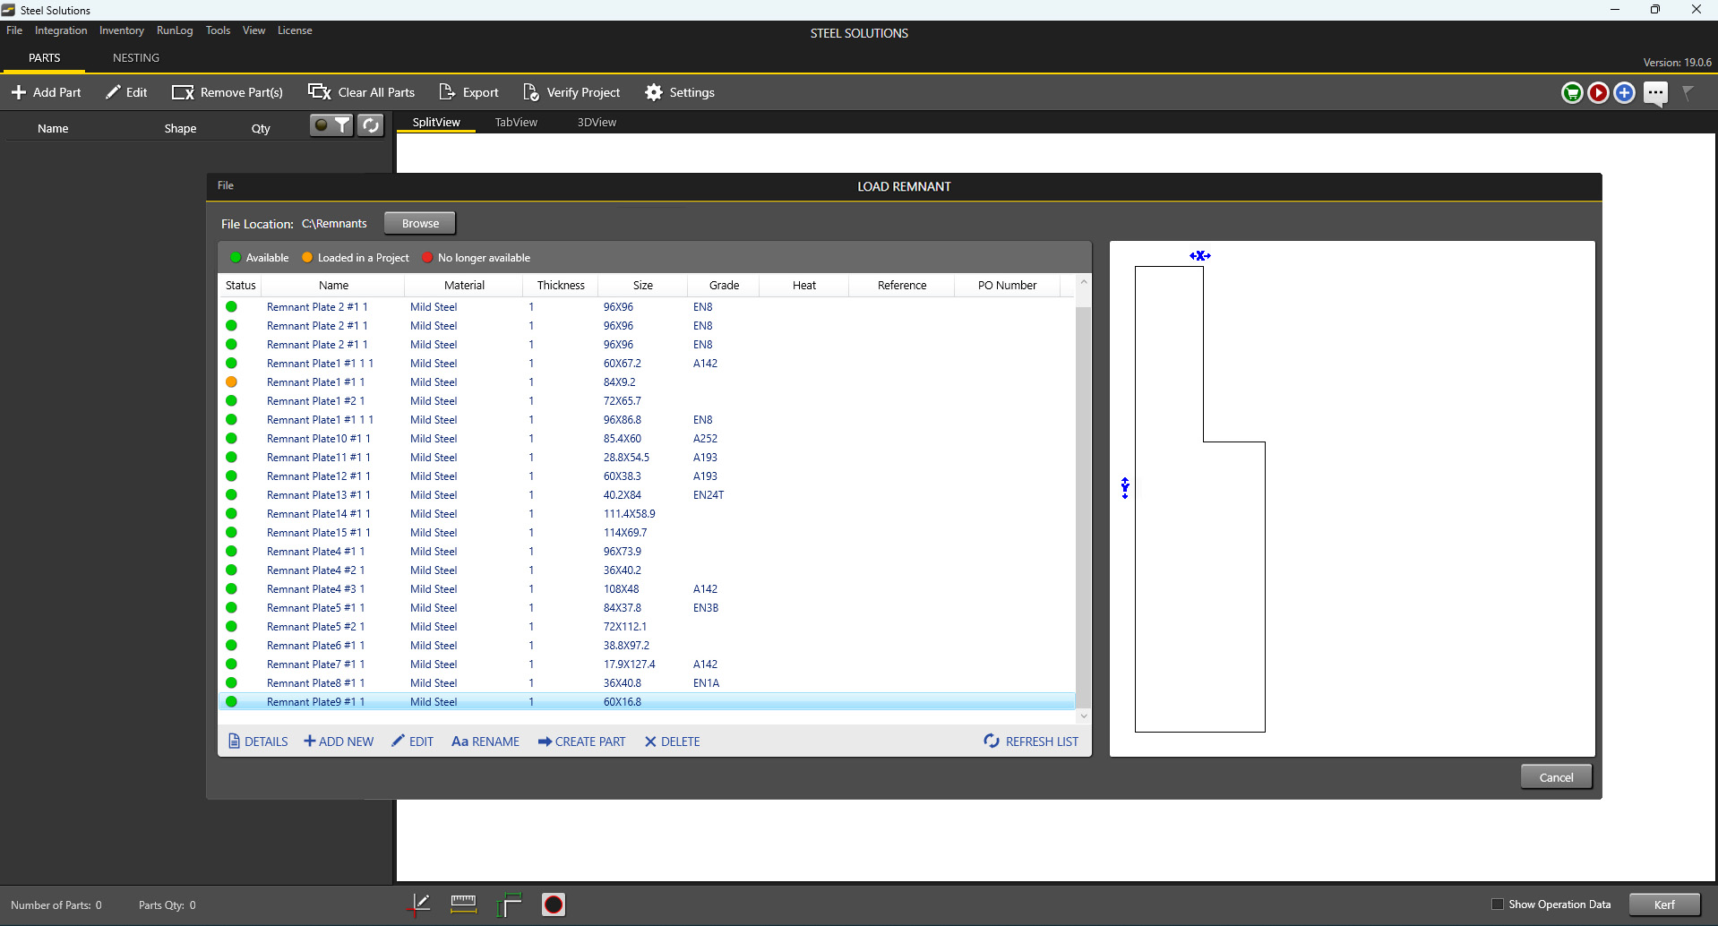Image resolution: width=1718 pixels, height=926 pixels.
Task: Click Cancel in Load Remnant dialog
Action: 1556,776
